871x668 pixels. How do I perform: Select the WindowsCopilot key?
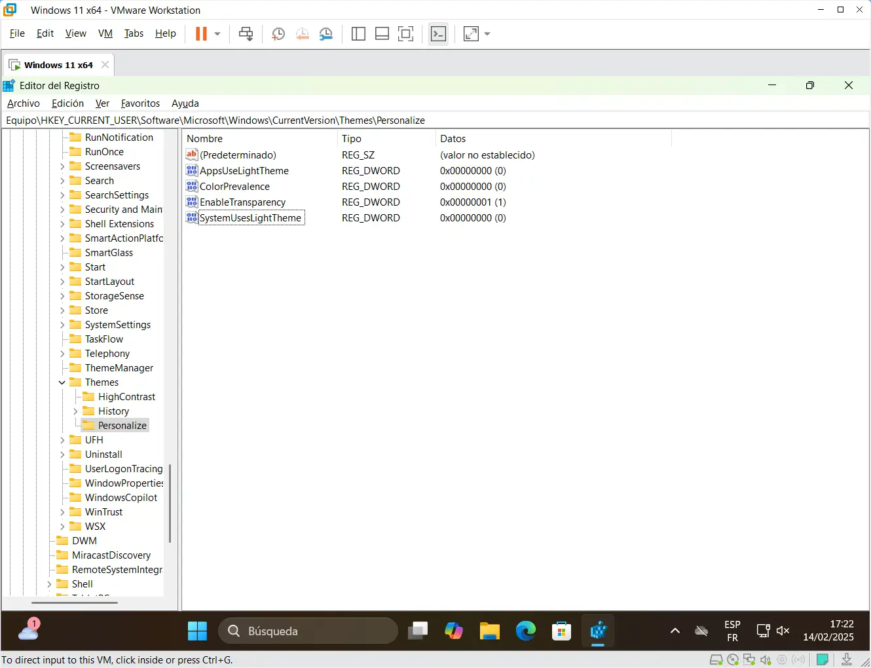pyautogui.click(x=121, y=498)
